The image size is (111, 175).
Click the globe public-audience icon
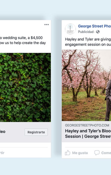[98, 32]
